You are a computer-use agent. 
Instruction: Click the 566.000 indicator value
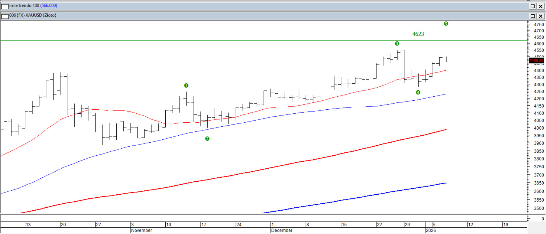click(48, 5)
